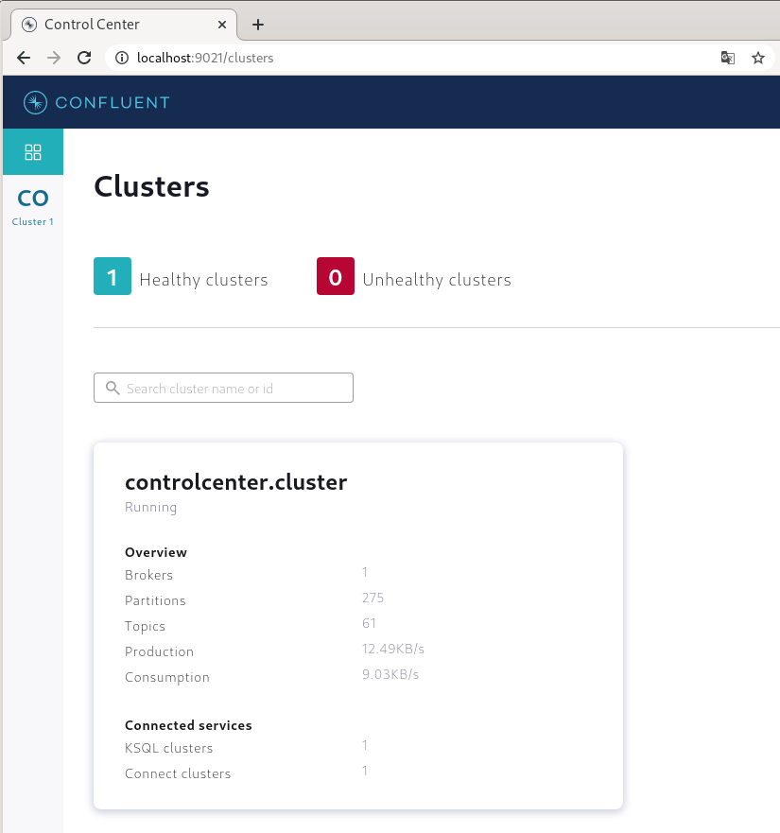Click the green Healthy clusters count badge
Viewport: 780px width, 833px height.
point(112,277)
